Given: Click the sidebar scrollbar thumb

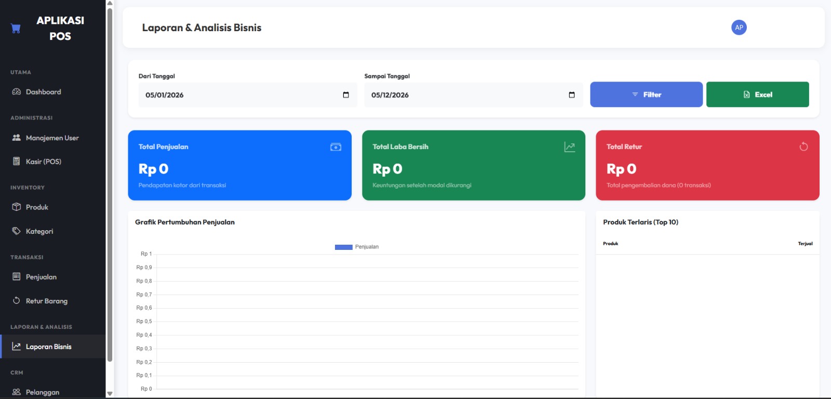Looking at the screenshot, I should tap(110, 185).
